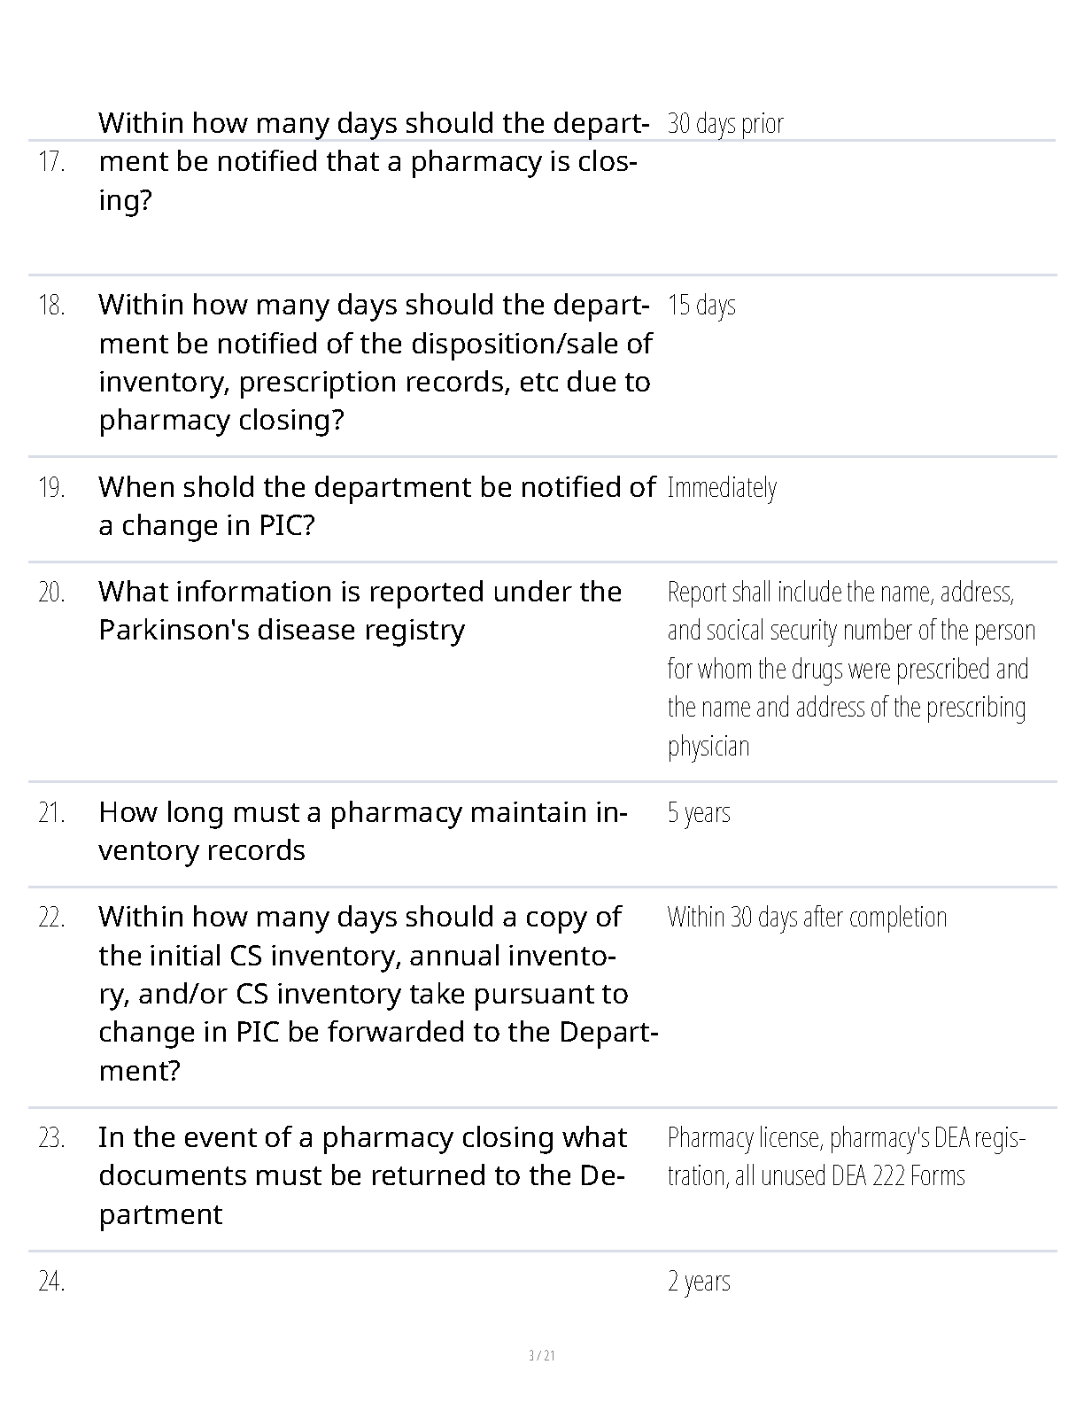1084x1403 pixels.
Task: Select question about disposition/sale of inventory
Action: (x=376, y=361)
